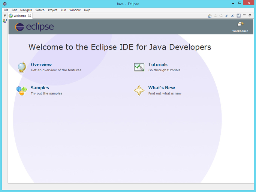The image size is (256, 192).
Task: Toggle the Customize Page checklist icon
Action: coord(239,16)
